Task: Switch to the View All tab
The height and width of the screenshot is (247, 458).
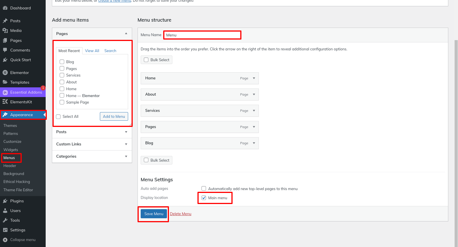Action: [92, 51]
